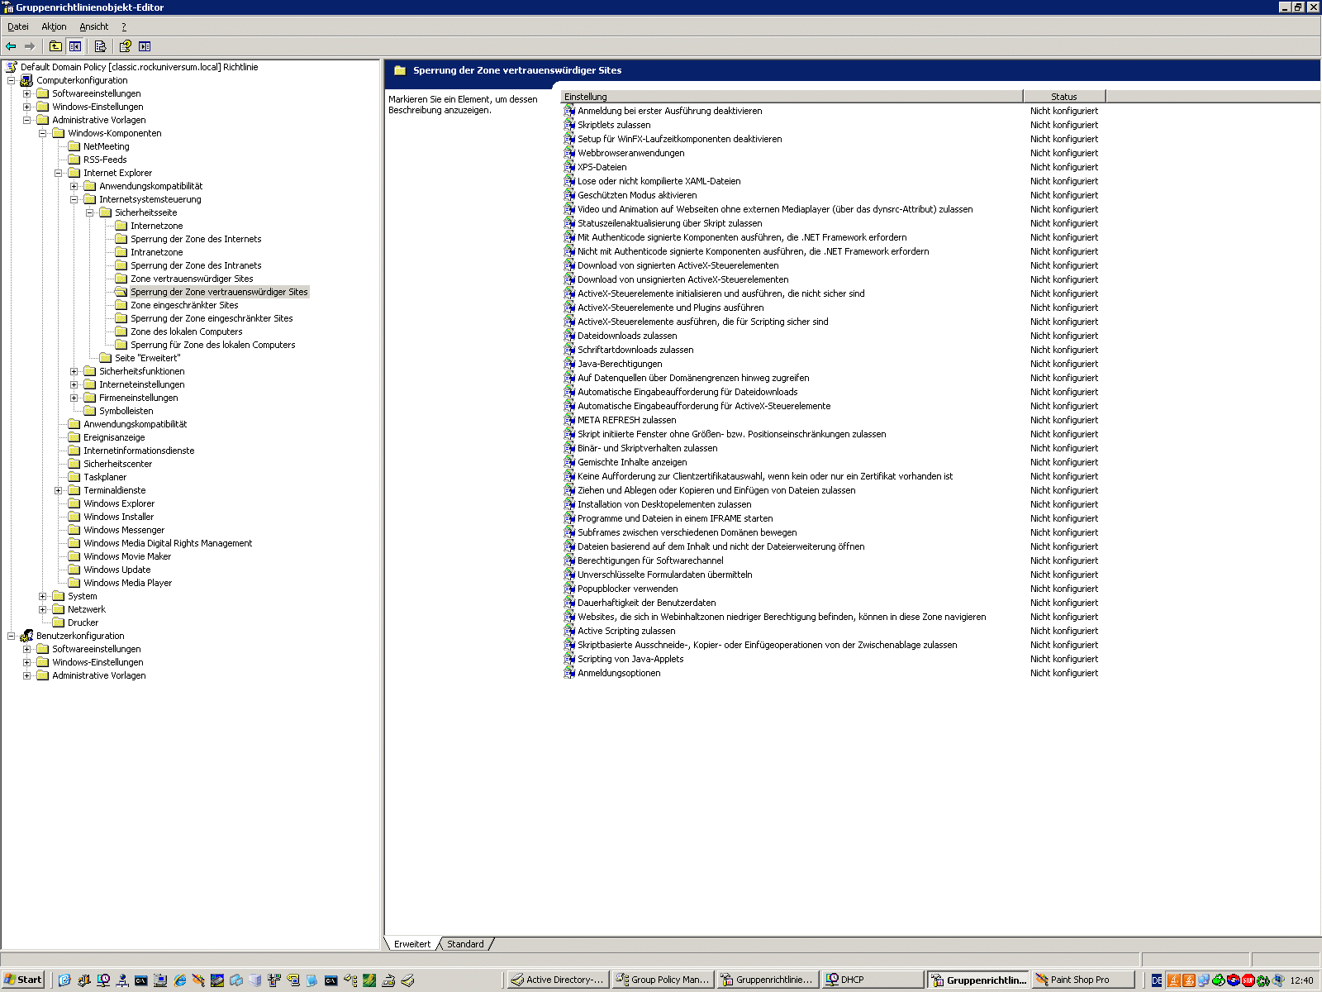
Task: Switch to DHCP taskbar window
Action: point(873,980)
